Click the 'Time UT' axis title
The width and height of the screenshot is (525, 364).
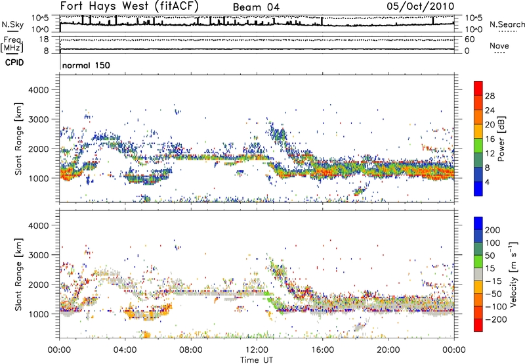[x=257, y=360]
